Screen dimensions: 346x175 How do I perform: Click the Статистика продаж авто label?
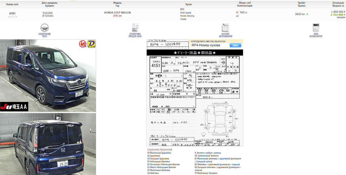click(135, 35)
